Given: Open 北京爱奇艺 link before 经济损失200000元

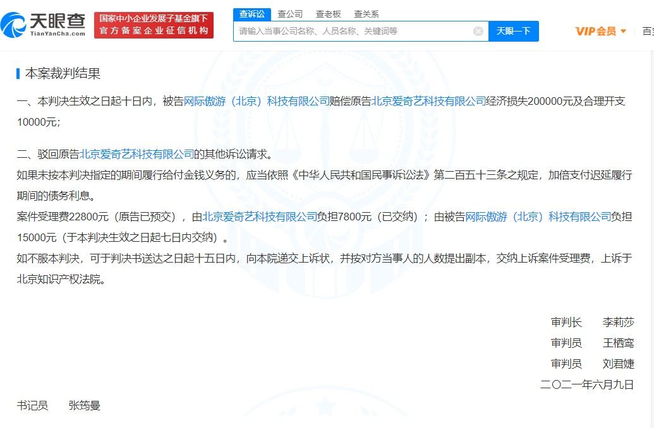Looking at the screenshot, I should click(429, 101).
